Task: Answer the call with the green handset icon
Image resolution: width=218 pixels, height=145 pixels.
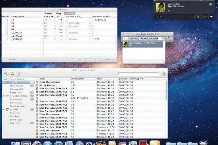Action: point(198,17)
